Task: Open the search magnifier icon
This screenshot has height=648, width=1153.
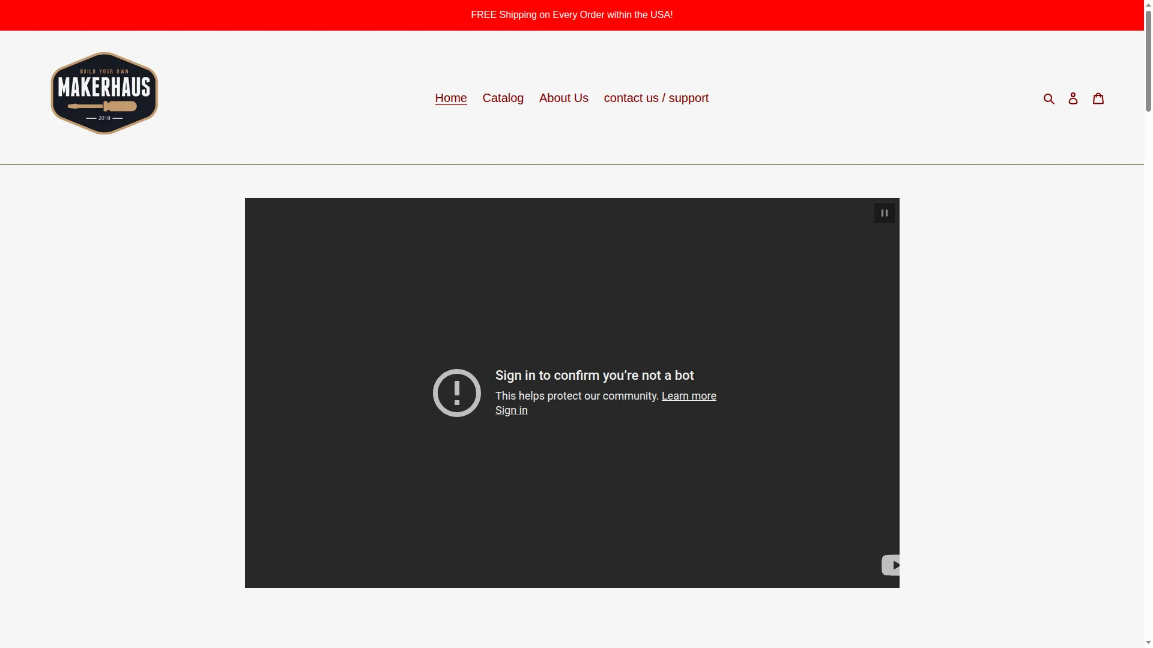Action: tap(1049, 98)
